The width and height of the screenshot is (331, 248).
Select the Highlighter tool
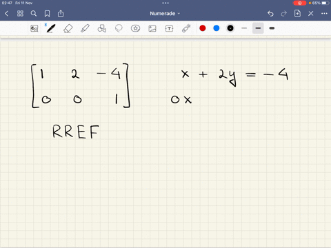tap(85, 28)
